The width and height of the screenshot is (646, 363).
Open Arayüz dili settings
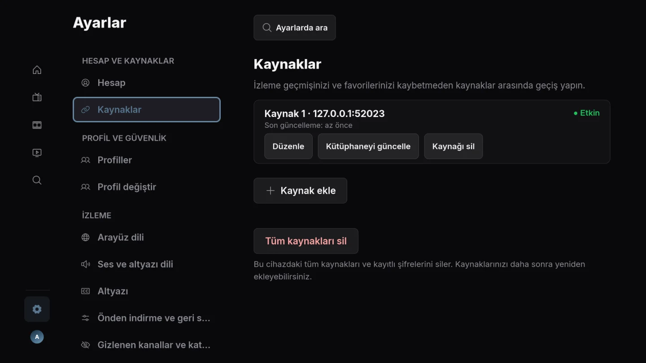(x=147, y=238)
